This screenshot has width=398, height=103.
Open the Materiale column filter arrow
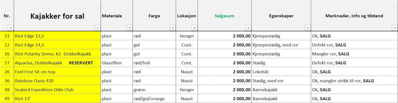pos(129,28)
